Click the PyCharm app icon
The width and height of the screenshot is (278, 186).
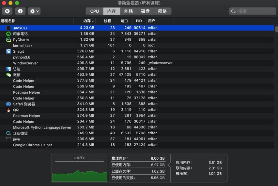click(x=8, y=40)
